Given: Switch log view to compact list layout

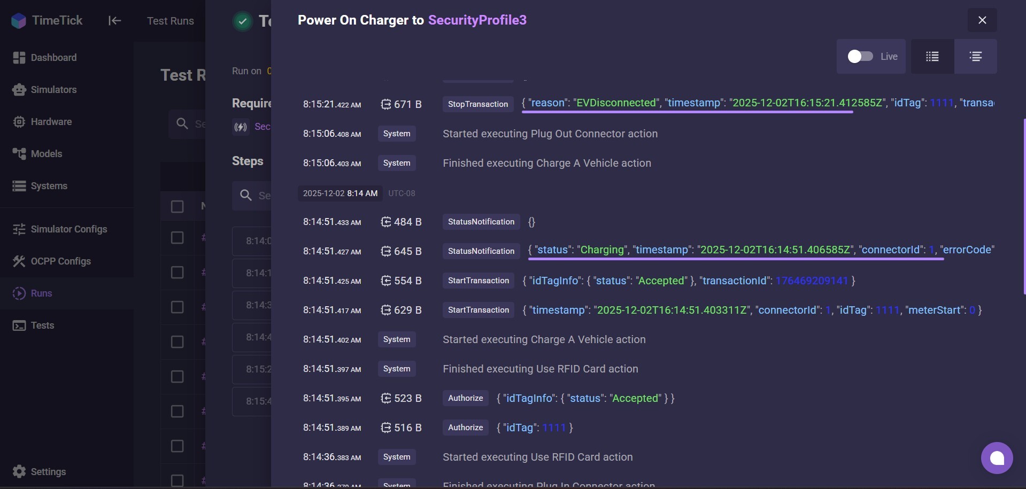Looking at the screenshot, I should (931, 56).
